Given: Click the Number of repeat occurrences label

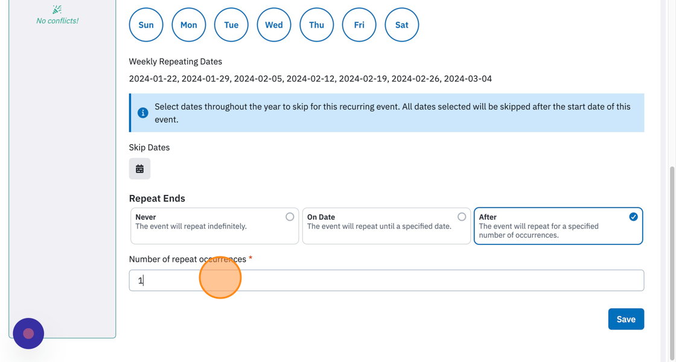Looking at the screenshot, I should tap(188, 259).
